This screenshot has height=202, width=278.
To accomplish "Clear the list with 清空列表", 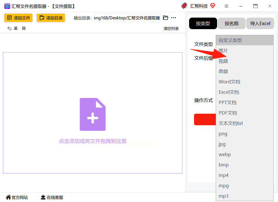I will click(x=171, y=29).
